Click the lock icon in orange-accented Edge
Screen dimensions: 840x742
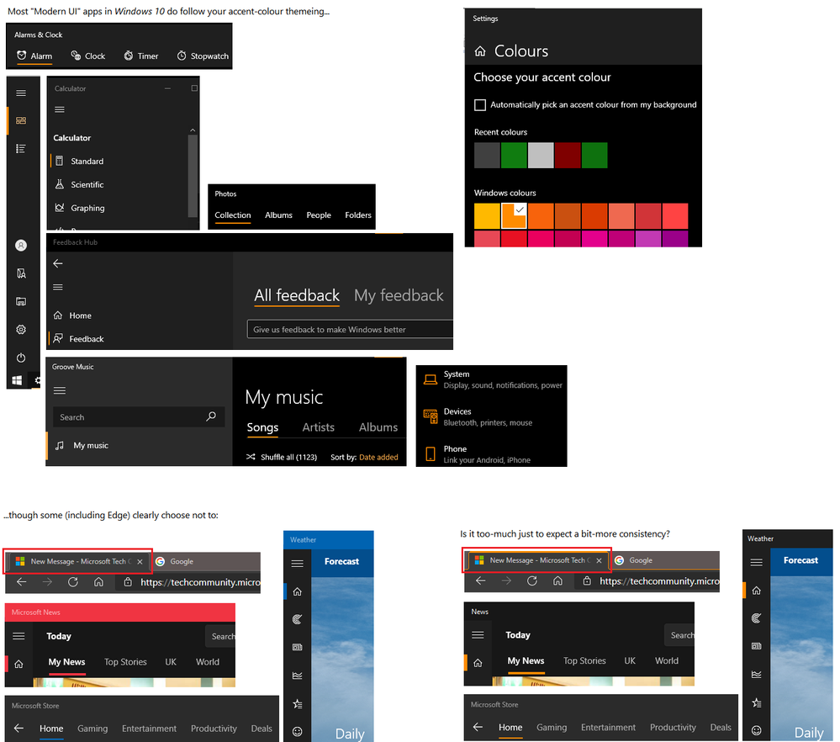(587, 580)
